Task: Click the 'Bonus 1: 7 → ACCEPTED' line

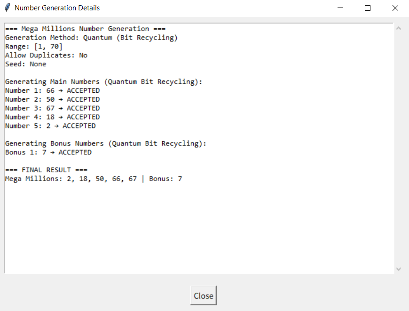Action: click(48, 152)
